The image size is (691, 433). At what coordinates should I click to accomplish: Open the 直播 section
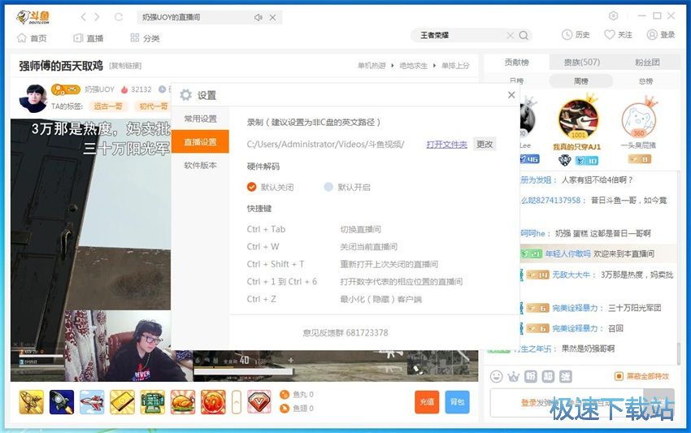click(88, 38)
